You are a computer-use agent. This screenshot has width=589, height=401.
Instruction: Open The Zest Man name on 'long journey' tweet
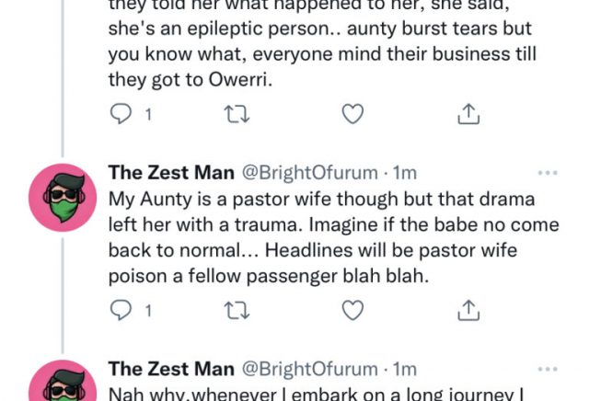[x=170, y=370]
